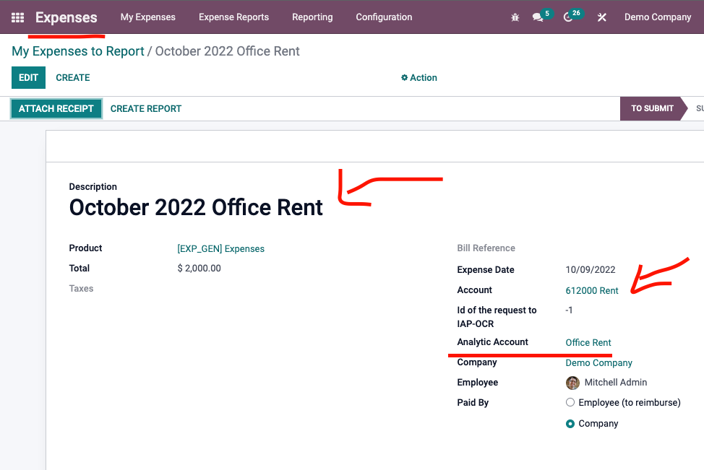Select Employee (to reimburse) radio button

pyautogui.click(x=570, y=403)
